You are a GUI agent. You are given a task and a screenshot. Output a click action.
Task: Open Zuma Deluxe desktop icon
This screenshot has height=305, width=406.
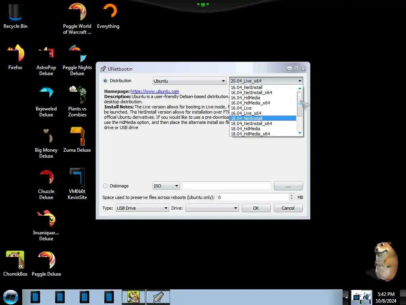tap(77, 140)
